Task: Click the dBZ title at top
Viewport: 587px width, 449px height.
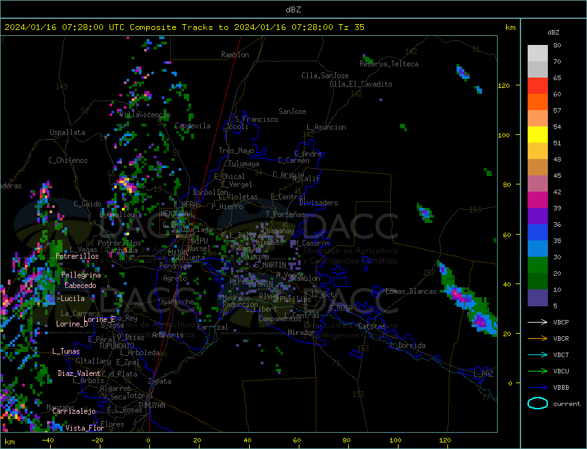Action: [x=293, y=10]
